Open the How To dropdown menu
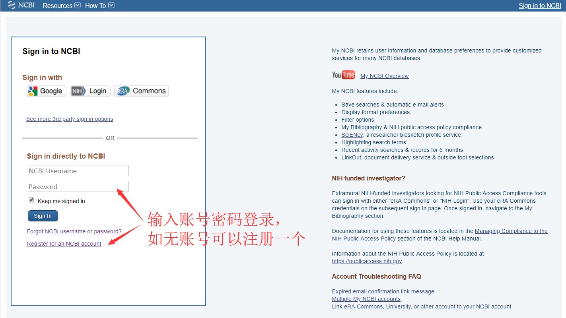Viewport: 566px width, 318px height. point(100,6)
